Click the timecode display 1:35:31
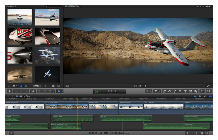 tap(112, 91)
